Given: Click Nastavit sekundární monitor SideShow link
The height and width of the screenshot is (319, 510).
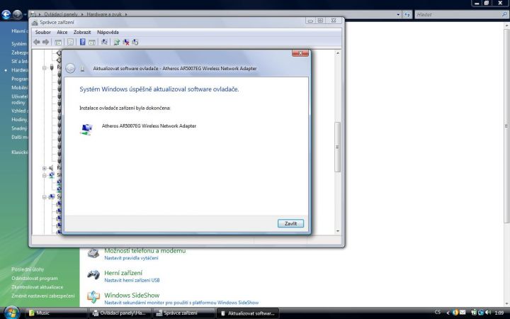Looking at the screenshot, I should click(181, 303).
